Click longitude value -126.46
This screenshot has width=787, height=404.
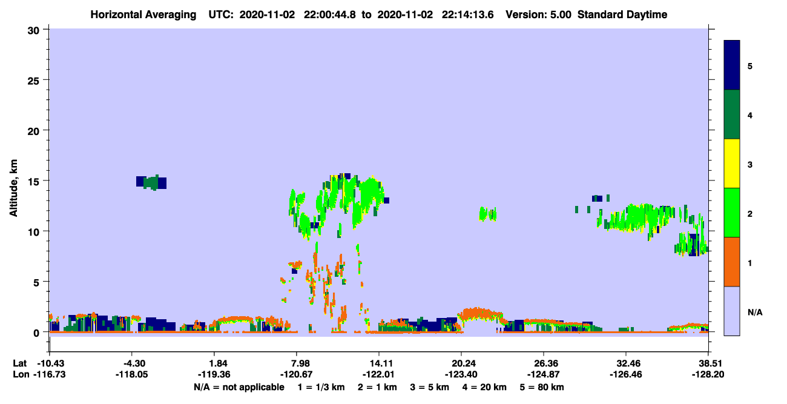tap(625, 374)
